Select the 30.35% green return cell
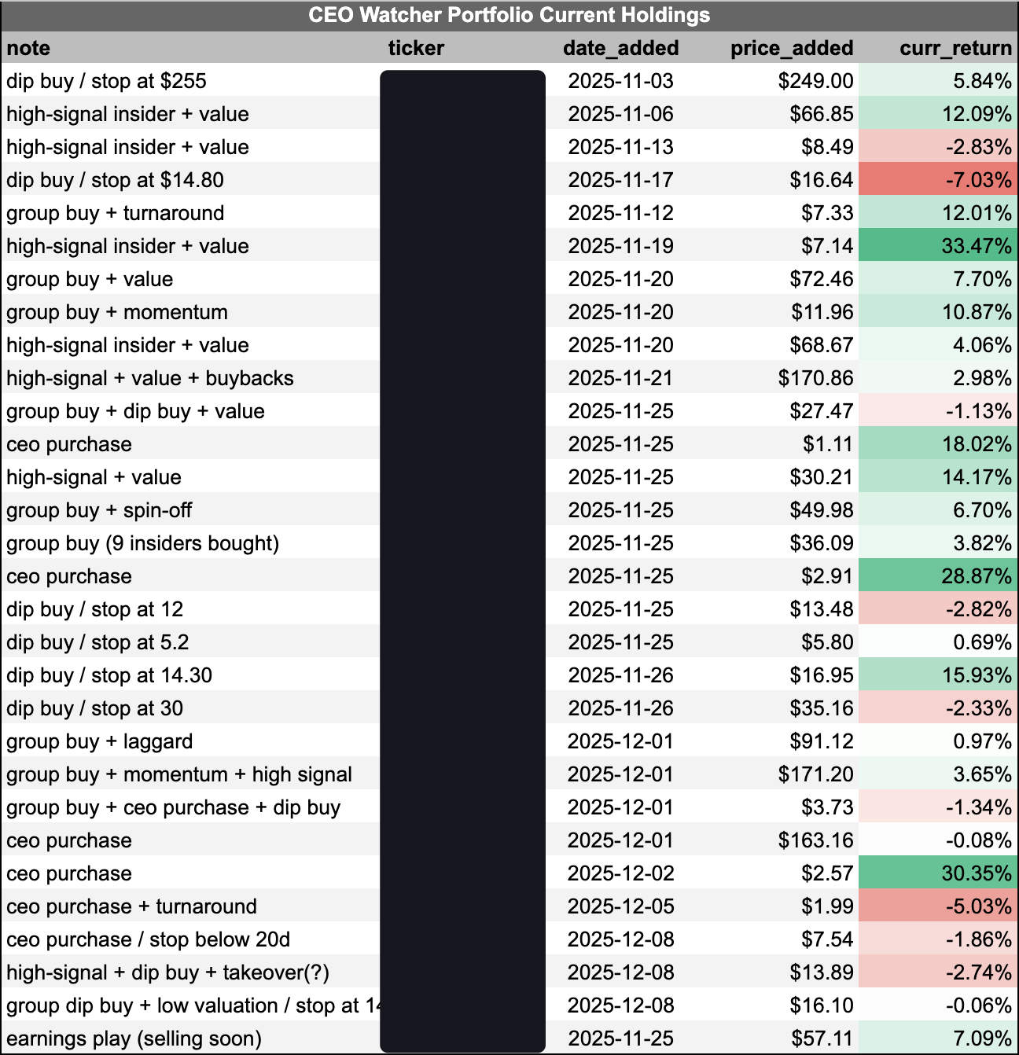1019x1055 pixels. coord(938,873)
